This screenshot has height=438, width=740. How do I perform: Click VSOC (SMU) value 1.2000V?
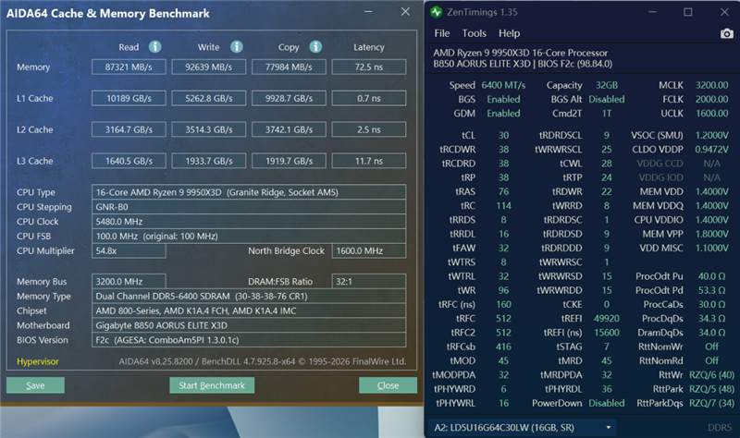pyautogui.click(x=711, y=135)
